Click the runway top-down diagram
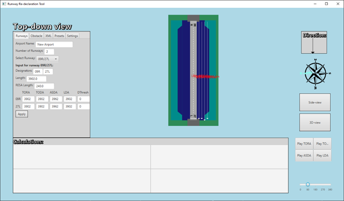 (x=193, y=71)
